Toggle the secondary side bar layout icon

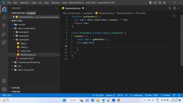point(160,3)
